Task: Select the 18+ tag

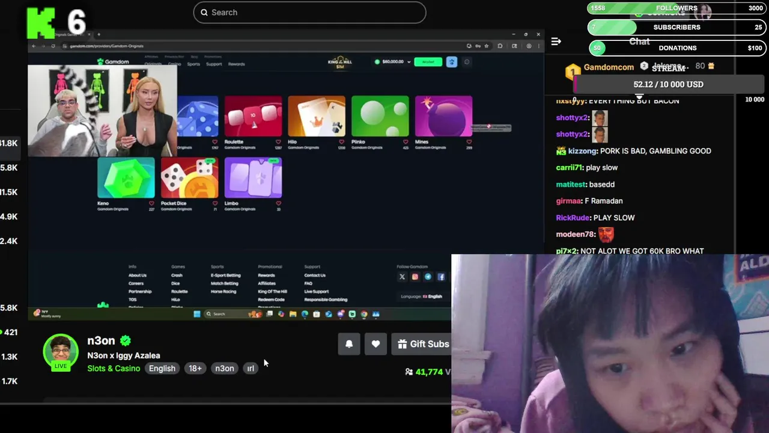Action: pyautogui.click(x=195, y=368)
